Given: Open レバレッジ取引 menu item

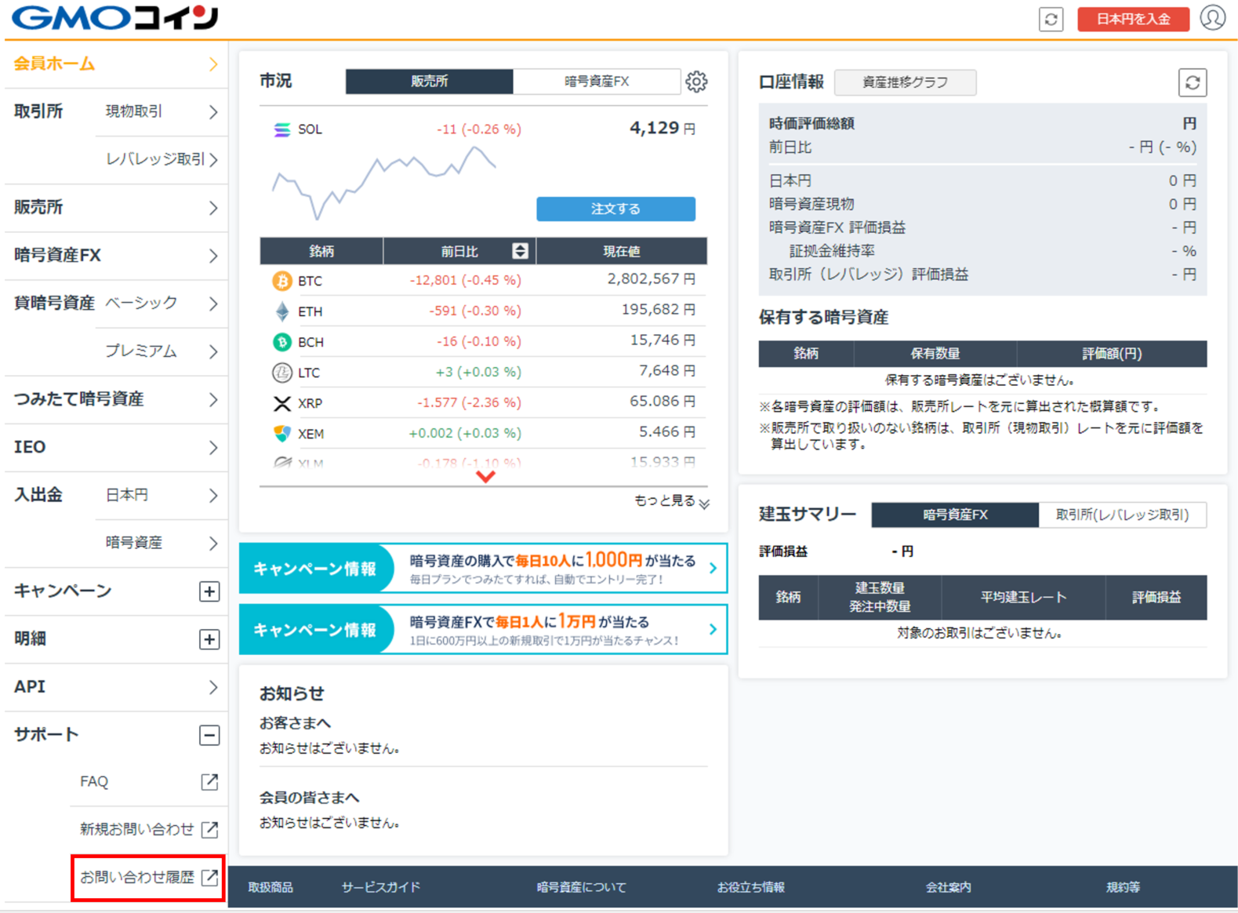Looking at the screenshot, I should pos(162,160).
